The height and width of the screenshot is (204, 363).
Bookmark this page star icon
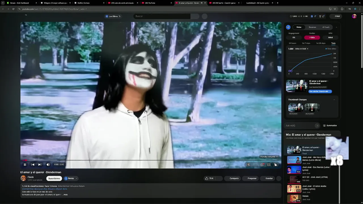point(335,9)
